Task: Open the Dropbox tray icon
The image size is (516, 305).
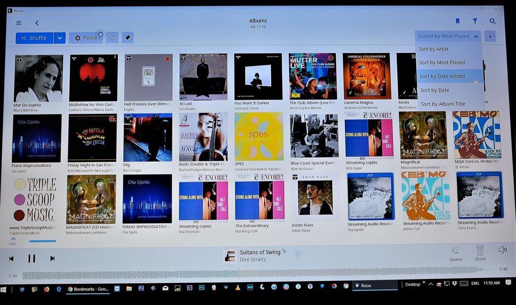Action: coord(454,283)
